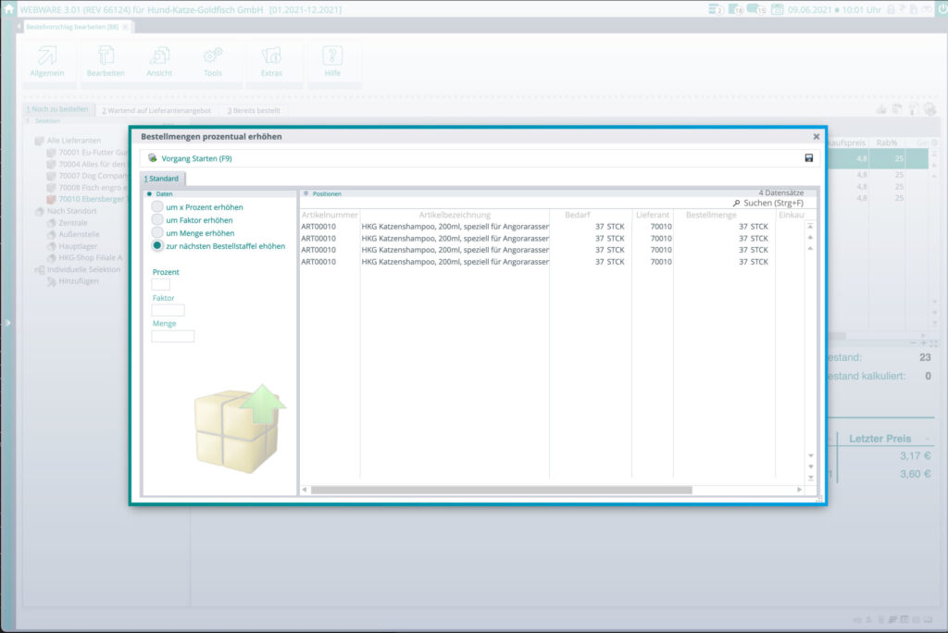
Task: Switch to '1 Noch zu bestellen' tab
Action: (x=57, y=109)
